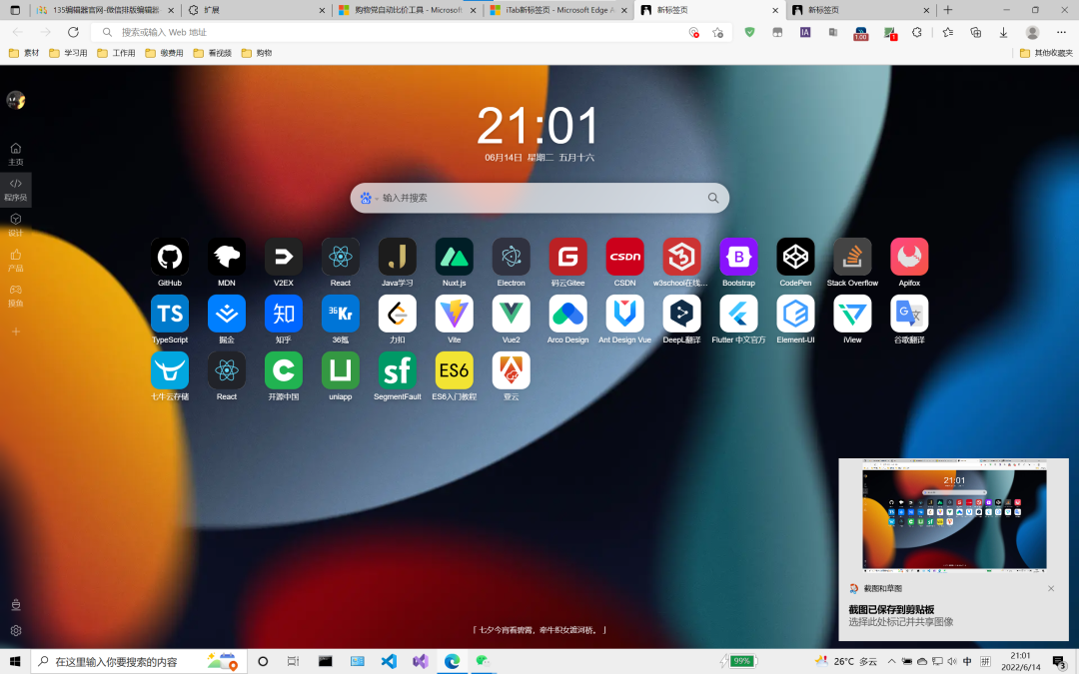Switch to the 扩展 browser tab

(257, 10)
